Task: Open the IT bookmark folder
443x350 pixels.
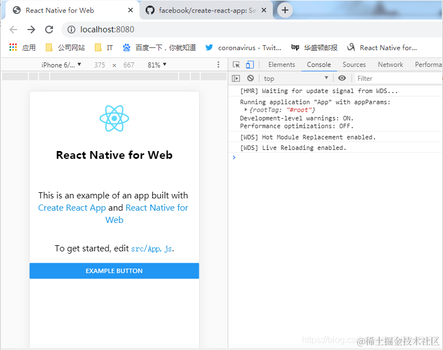Action: click(x=104, y=47)
